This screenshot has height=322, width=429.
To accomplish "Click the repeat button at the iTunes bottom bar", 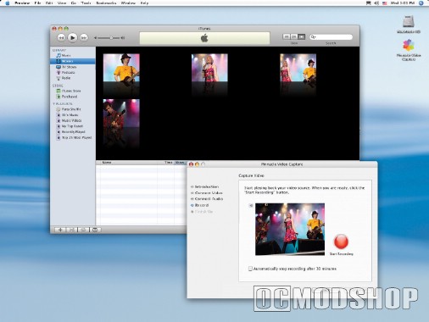I will point(83,230).
